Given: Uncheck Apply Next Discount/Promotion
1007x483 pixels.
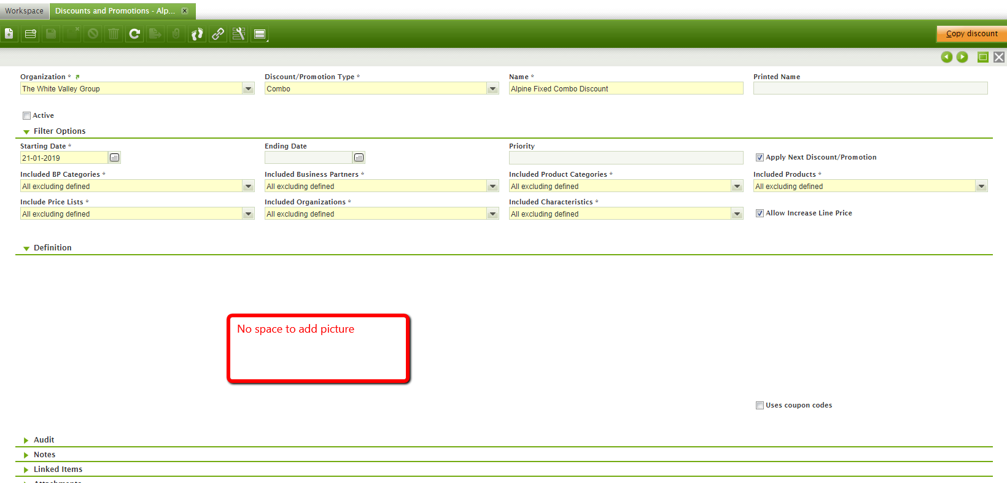Looking at the screenshot, I should (x=760, y=158).
